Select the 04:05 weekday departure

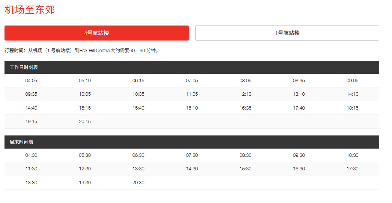[31, 81]
